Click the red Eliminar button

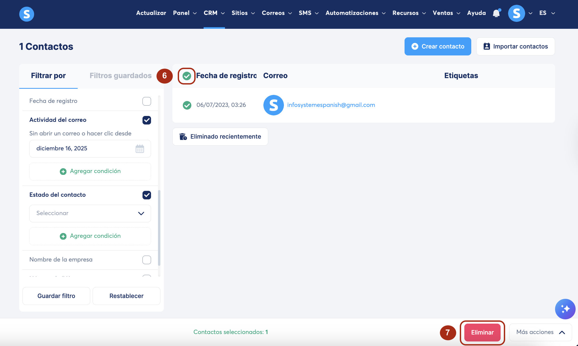pyautogui.click(x=482, y=332)
